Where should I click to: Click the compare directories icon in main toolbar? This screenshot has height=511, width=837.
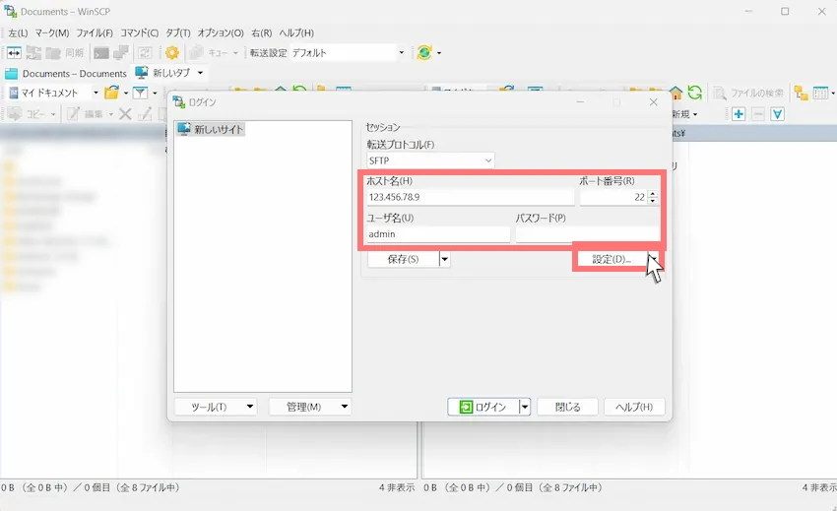click(x=14, y=53)
